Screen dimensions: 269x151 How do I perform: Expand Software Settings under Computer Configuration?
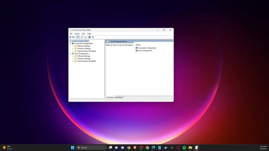point(73,46)
